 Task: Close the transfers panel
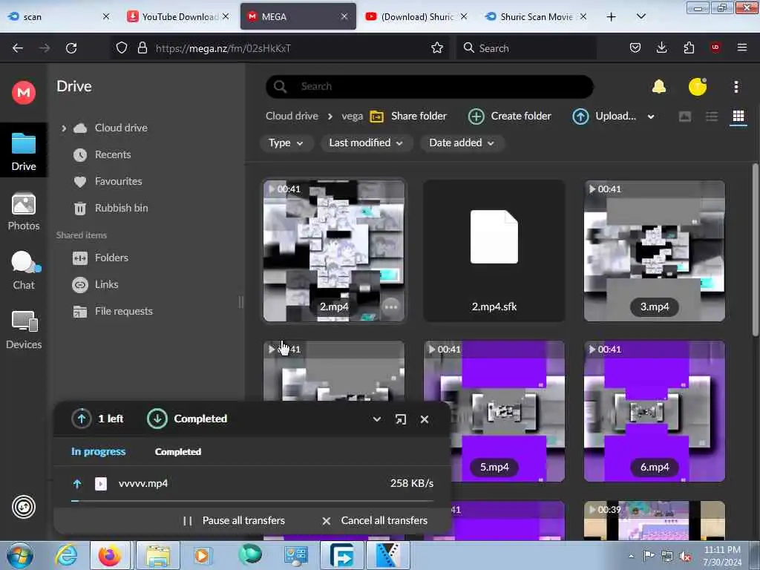(x=425, y=419)
